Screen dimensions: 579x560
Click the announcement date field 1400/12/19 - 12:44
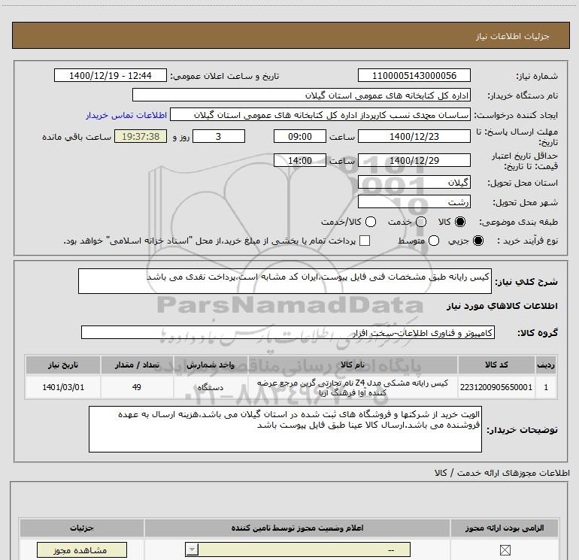(x=111, y=75)
